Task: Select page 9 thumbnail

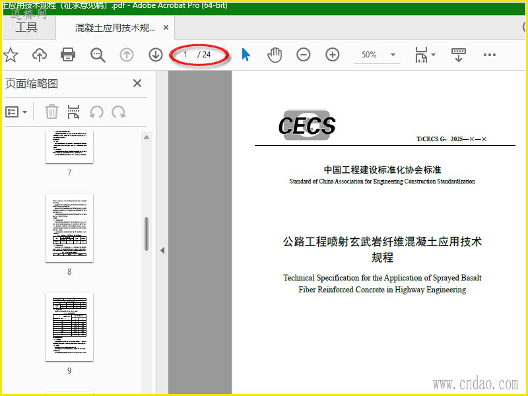Action: click(69, 327)
